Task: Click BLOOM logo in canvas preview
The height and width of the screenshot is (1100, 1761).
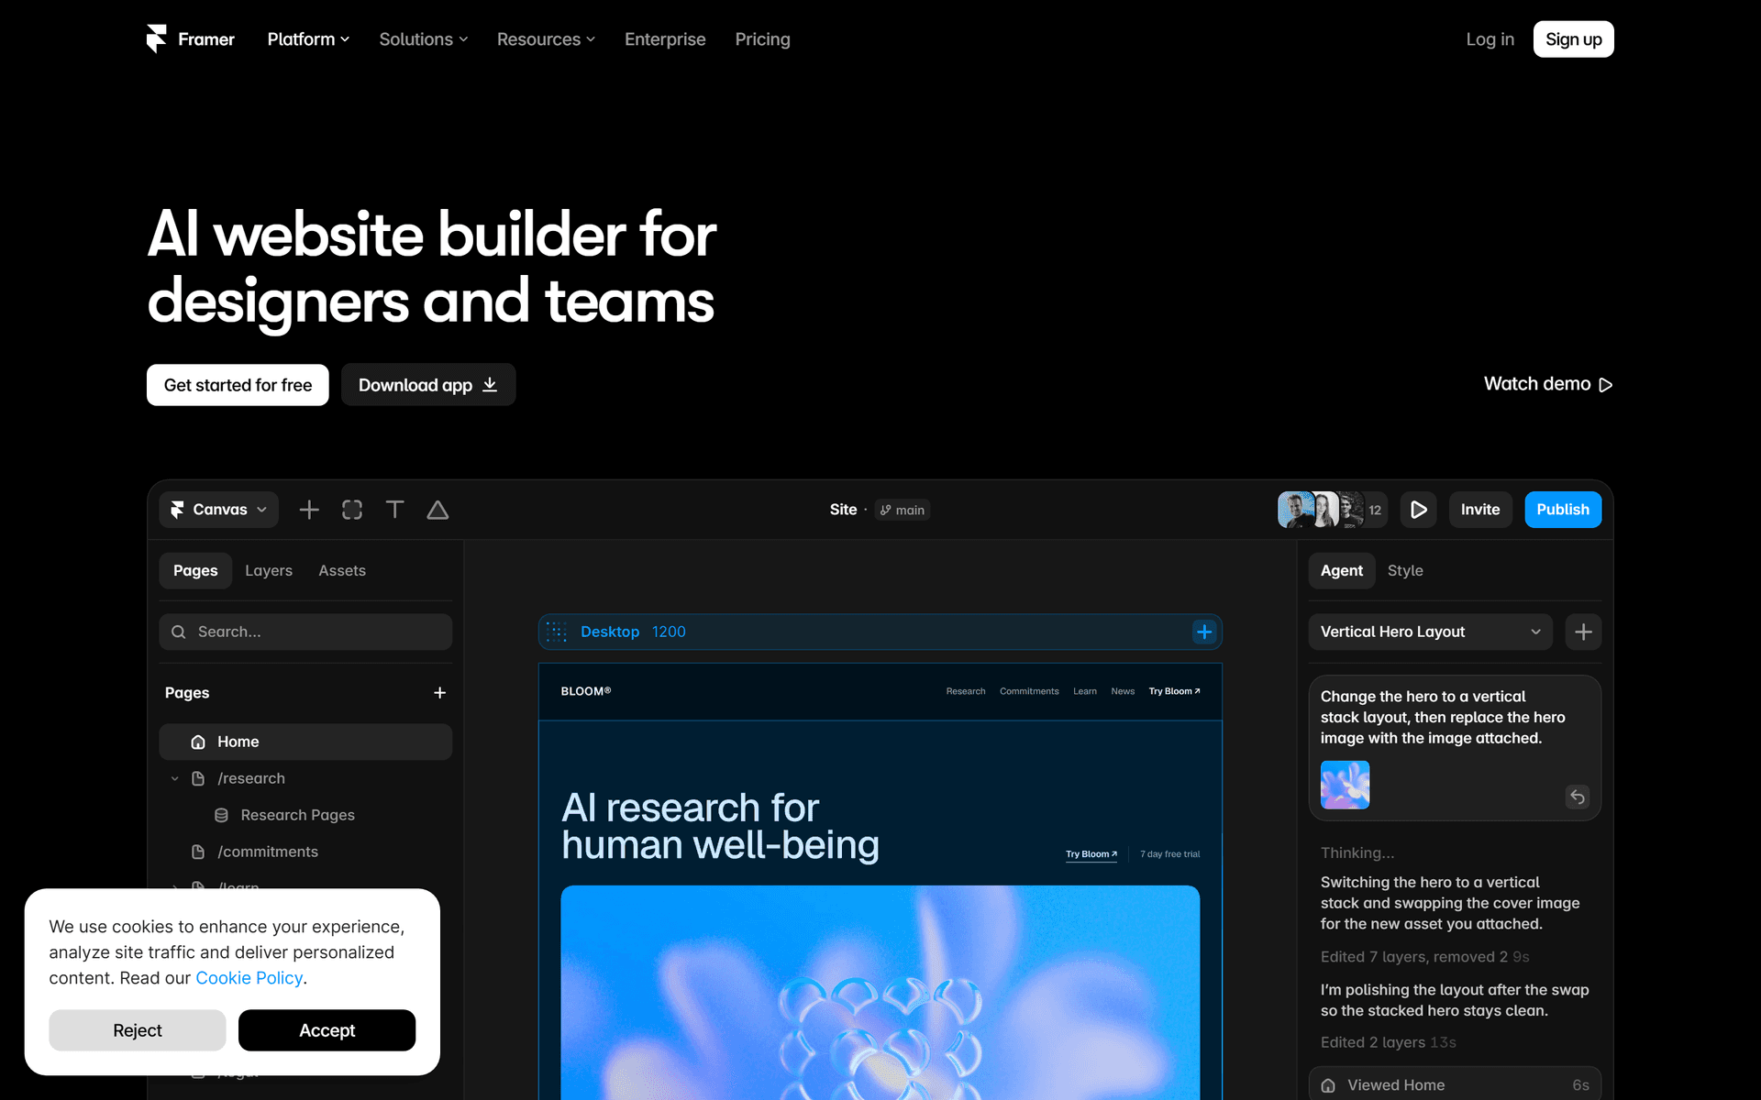Action: pos(586,691)
